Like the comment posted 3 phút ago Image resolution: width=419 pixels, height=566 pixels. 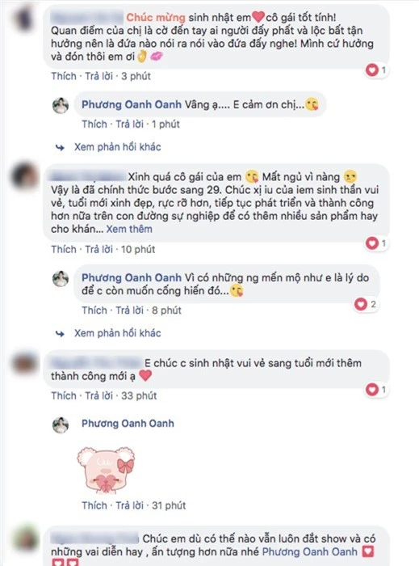coord(64,76)
